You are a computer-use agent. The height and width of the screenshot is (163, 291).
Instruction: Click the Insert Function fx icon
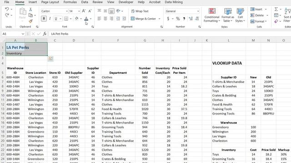point(45,34)
